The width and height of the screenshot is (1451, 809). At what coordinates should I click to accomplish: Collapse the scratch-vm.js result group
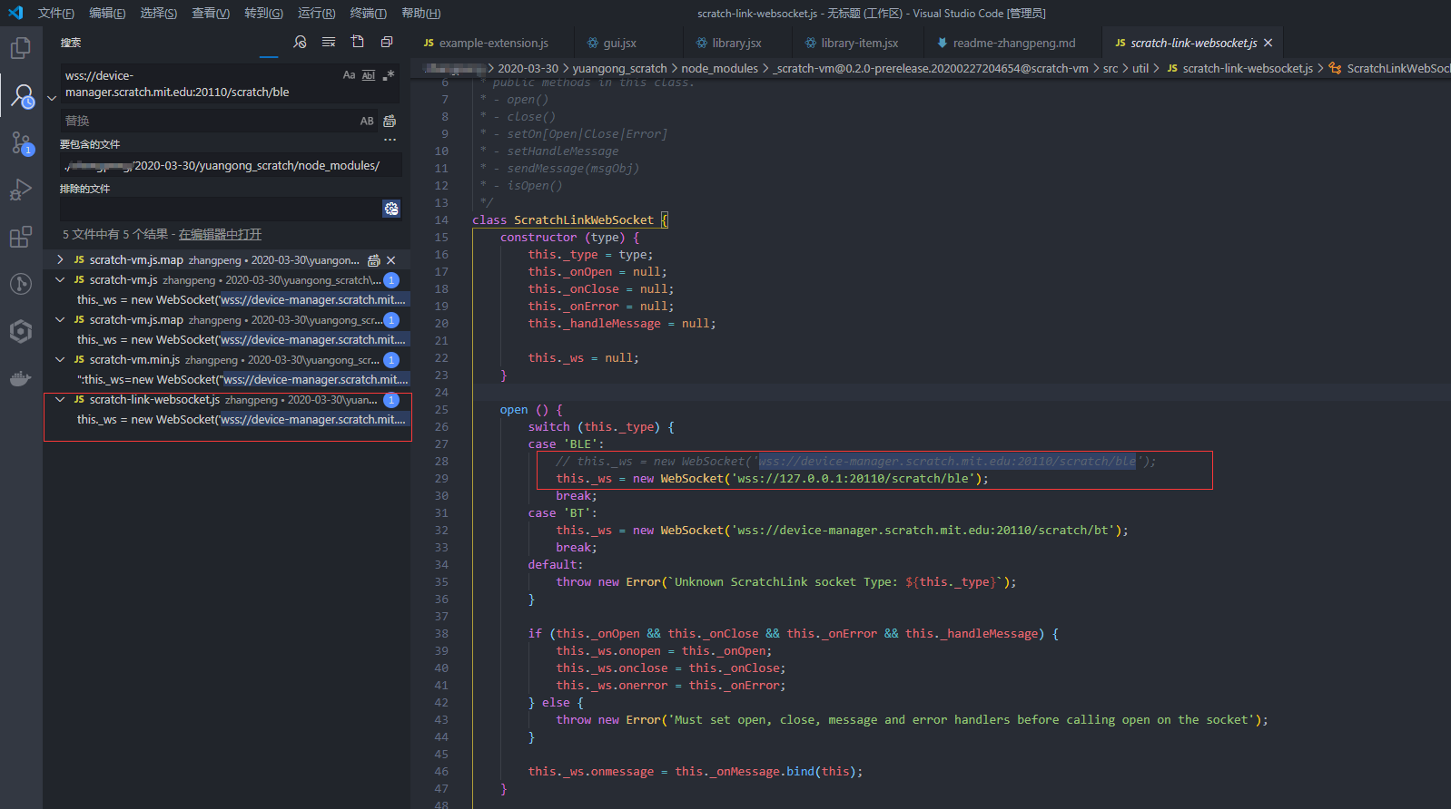(x=60, y=280)
